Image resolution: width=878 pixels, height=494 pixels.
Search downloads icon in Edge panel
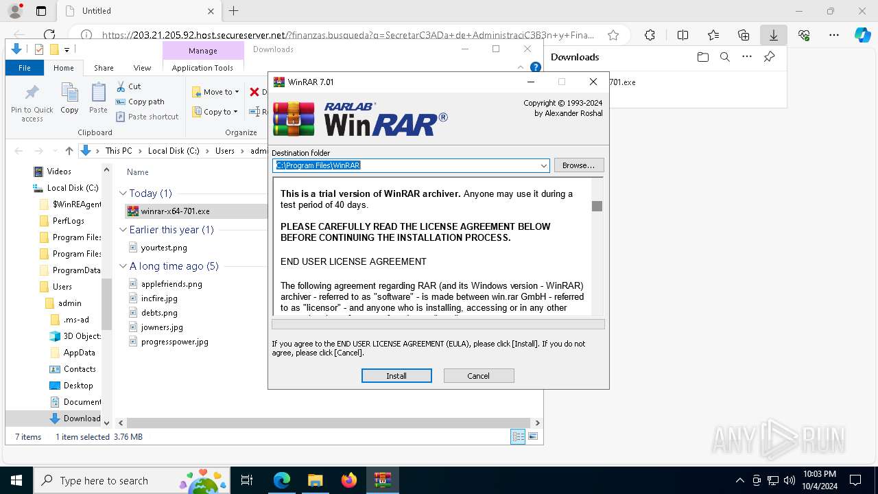pos(724,57)
